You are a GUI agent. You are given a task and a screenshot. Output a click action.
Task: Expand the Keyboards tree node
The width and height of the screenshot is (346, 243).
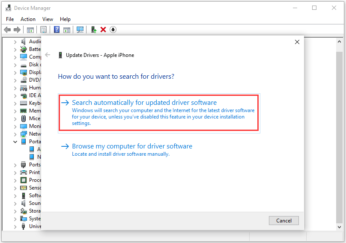coord(15,103)
